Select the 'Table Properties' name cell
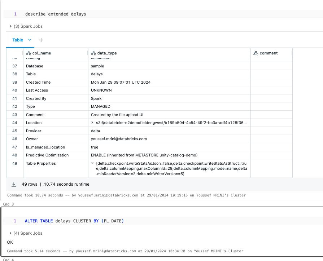 click(x=56, y=168)
